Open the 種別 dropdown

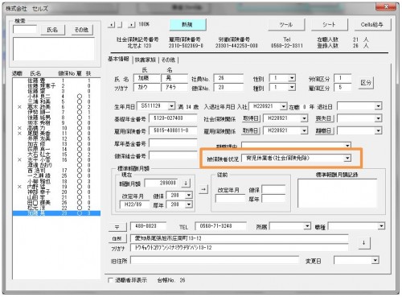click(x=292, y=87)
